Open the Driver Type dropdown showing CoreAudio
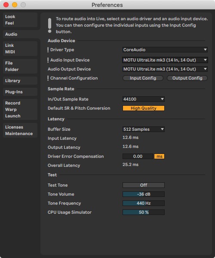215x258 pixels. tap(165, 50)
